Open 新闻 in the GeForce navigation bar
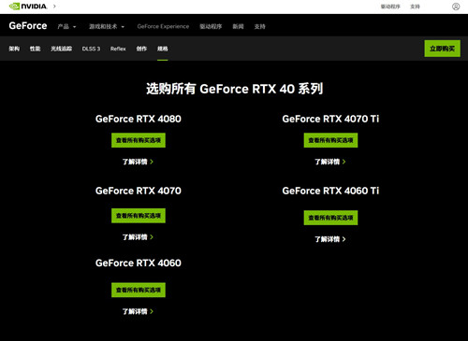The height and width of the screenshot is (341, 468). click(238, 26)
